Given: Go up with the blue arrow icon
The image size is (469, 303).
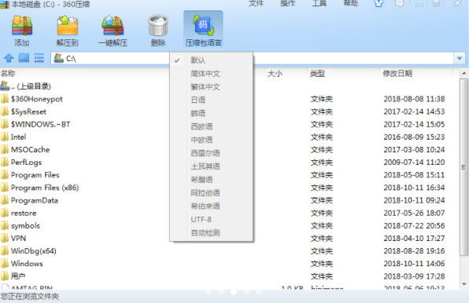Looking at the screenshot, I should coord(9,58).
